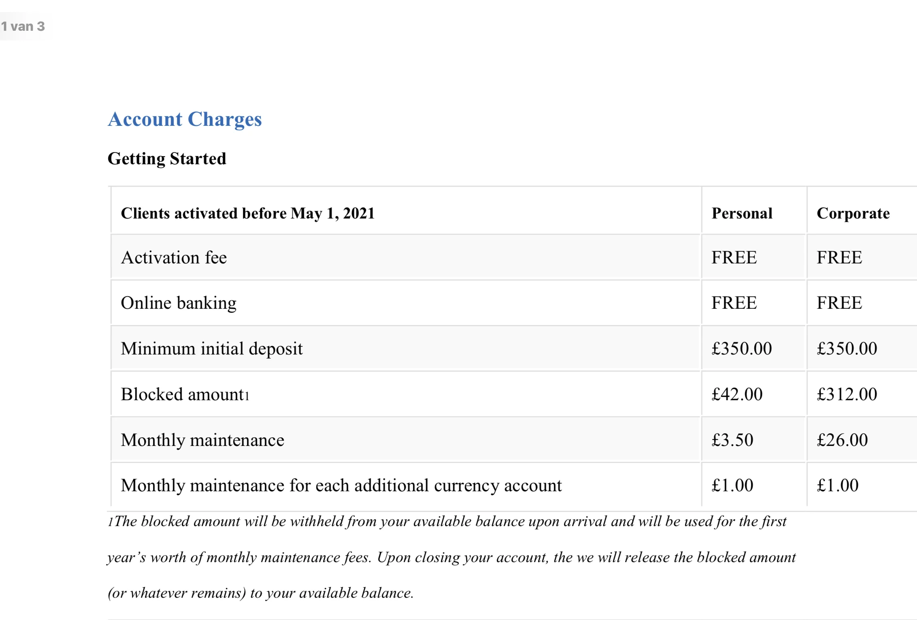Viewport: 917px width, 620px height.
Task: Click 'Monthly maintenance for each additional currency account'
Action: click(341, 485)
